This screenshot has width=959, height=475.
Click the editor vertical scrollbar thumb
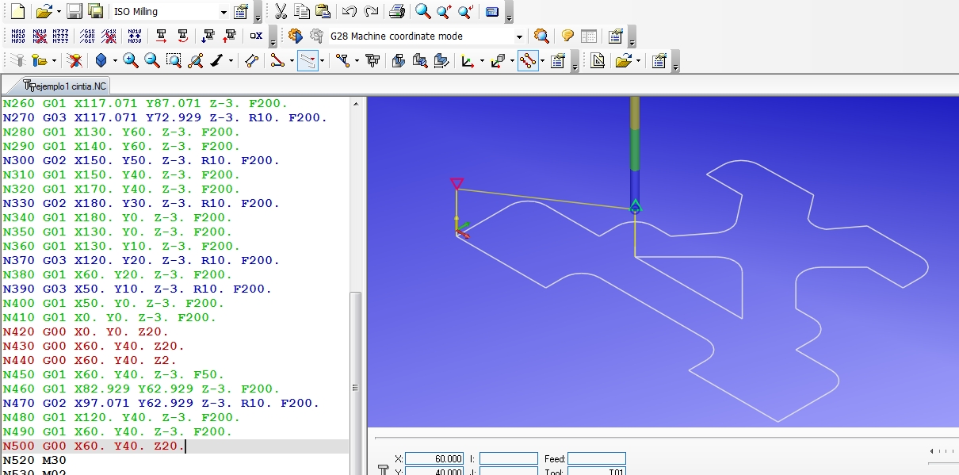pyautogui.click(x=356, y=383)
